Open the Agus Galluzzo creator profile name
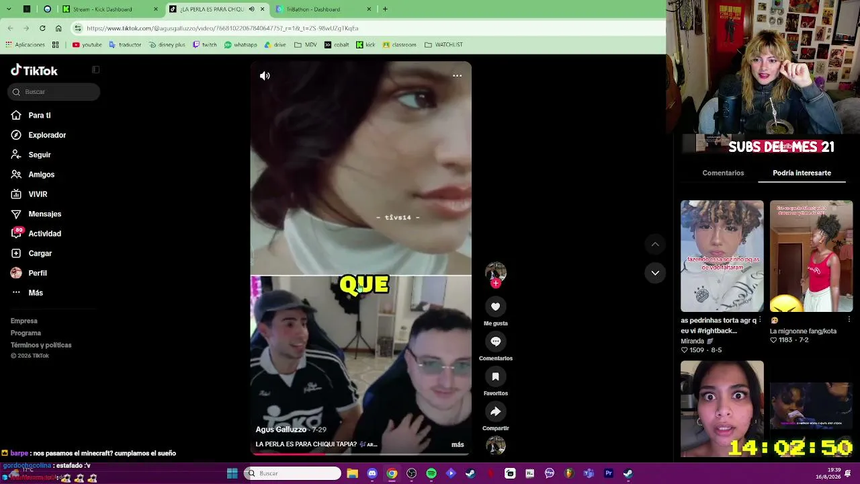 pyautogui.click(x=281, y=430)
